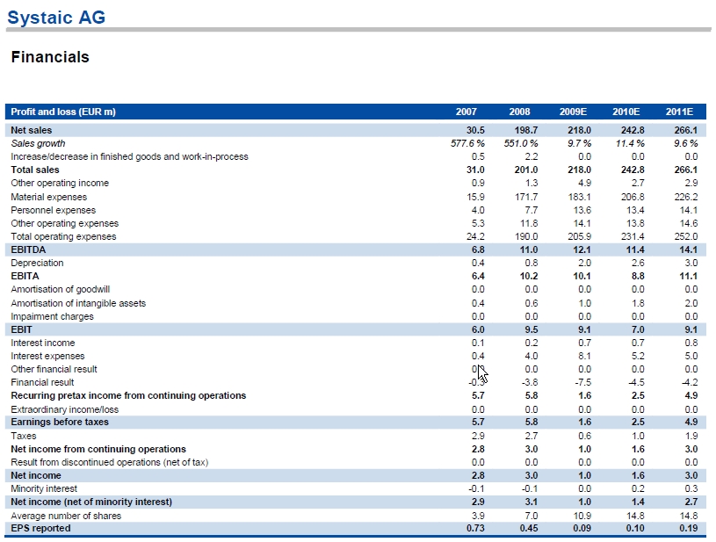Select the 266.1 net sales value
The width and height of the screenshot is (716, 542).
pyautogui.click(x=686, y=130)
